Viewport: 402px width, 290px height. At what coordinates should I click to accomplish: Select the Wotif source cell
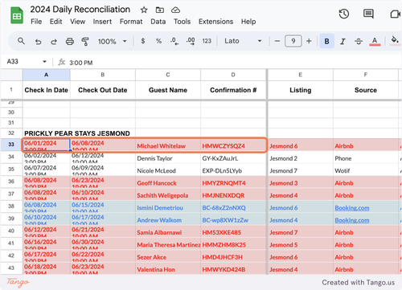[366, 170]
